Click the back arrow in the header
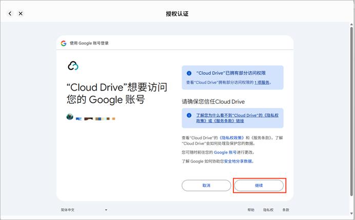The image size is (355, 220). (x=10, y=13)
